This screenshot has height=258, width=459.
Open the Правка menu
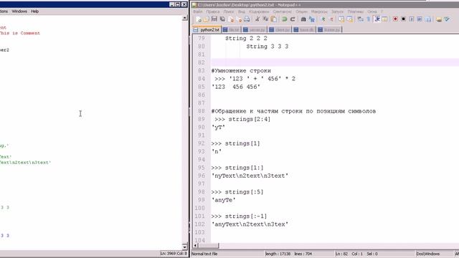213,11
